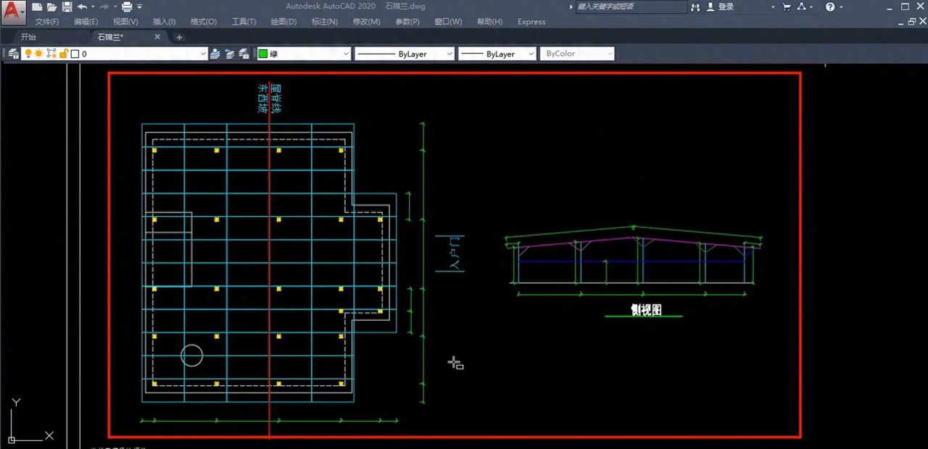The height and width of the screenshot is (449, 928).
Task: Click the 登录 sign-in button
Action: pyautogui.click(x=726, y=7)
